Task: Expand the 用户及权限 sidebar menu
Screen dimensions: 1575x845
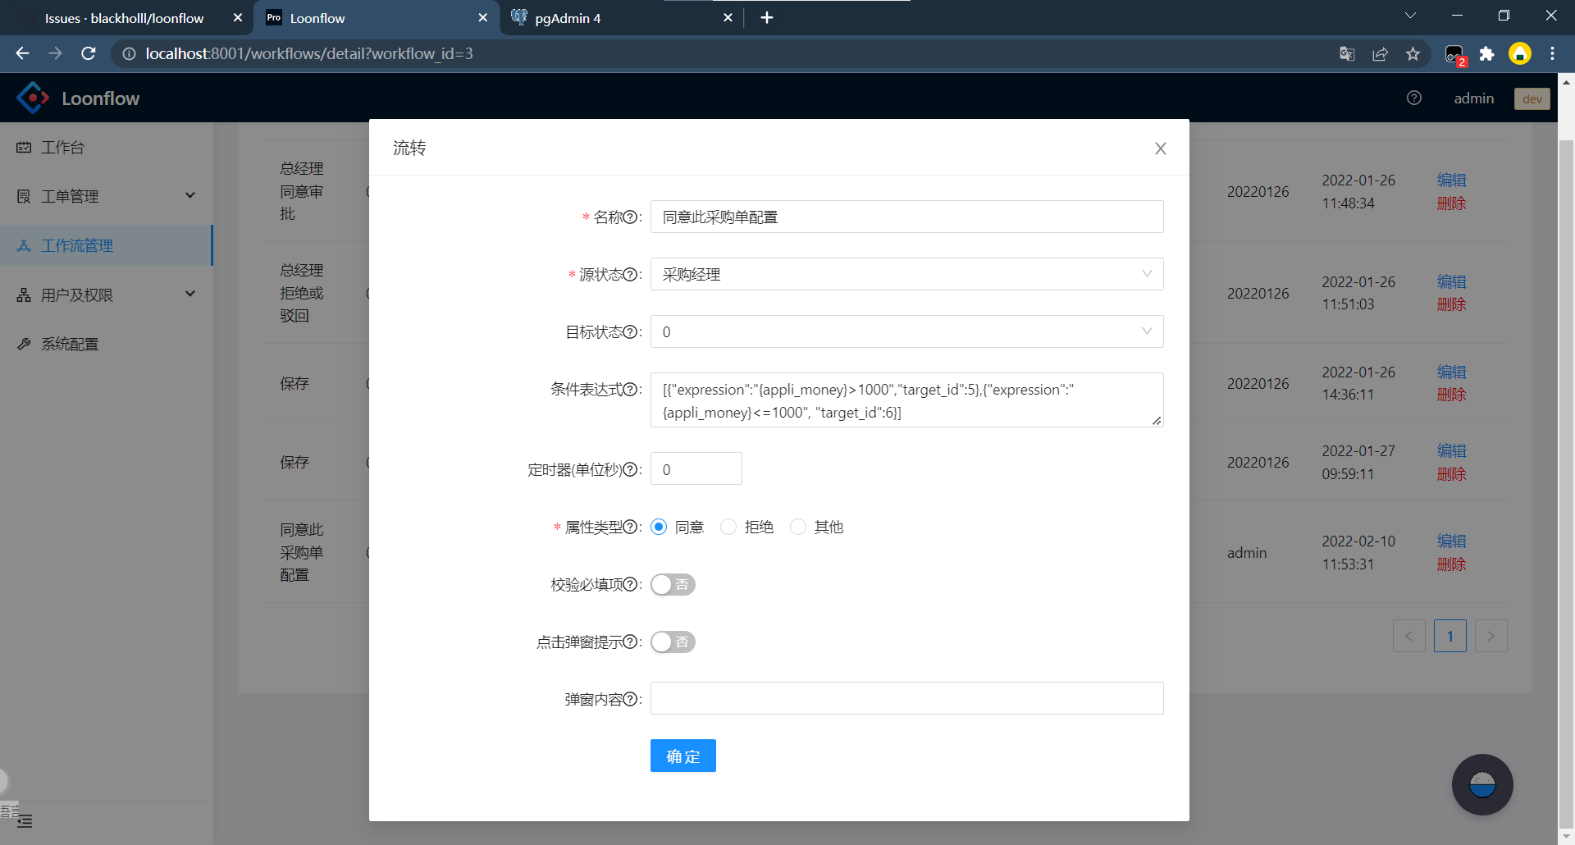Action: (x=107, y=295)
